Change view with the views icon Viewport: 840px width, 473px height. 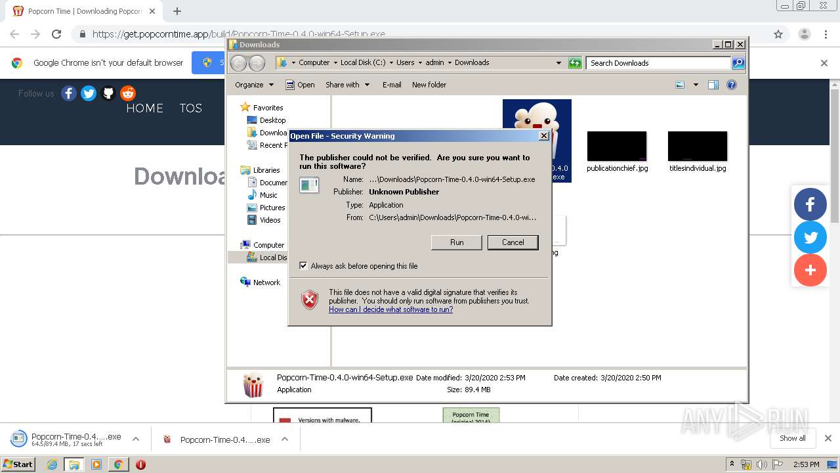680,85
